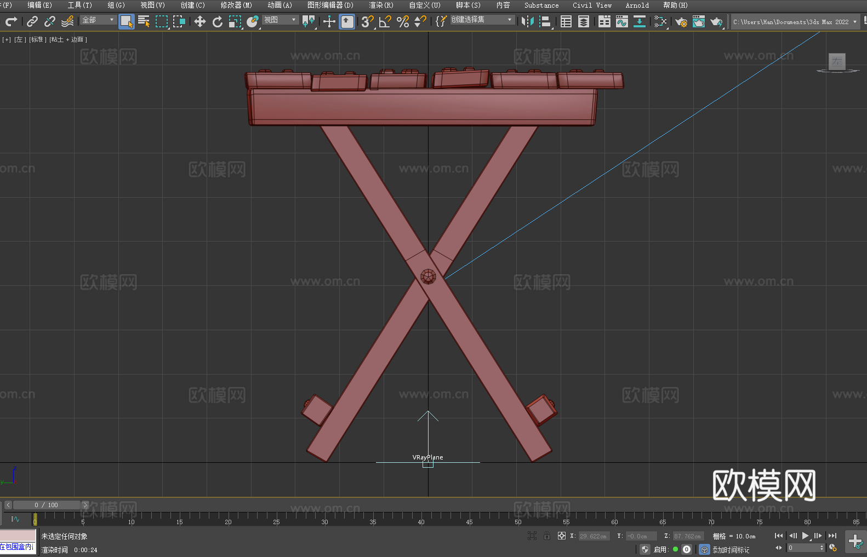Toggle Percent Snap icon
Viewport: 867px width, 557px height.
click(x=403, y=21)
